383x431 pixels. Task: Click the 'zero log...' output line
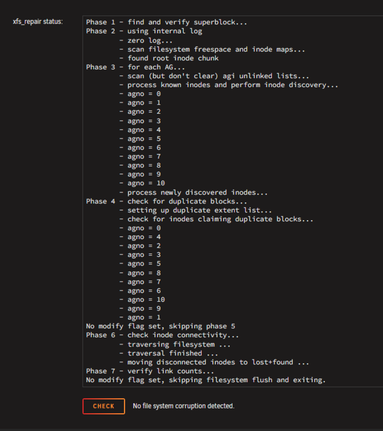(x=146, y=40)
